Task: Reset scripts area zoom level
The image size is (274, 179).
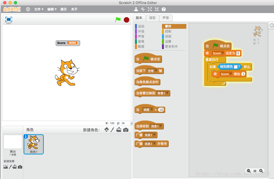Action: coord(255,171)
